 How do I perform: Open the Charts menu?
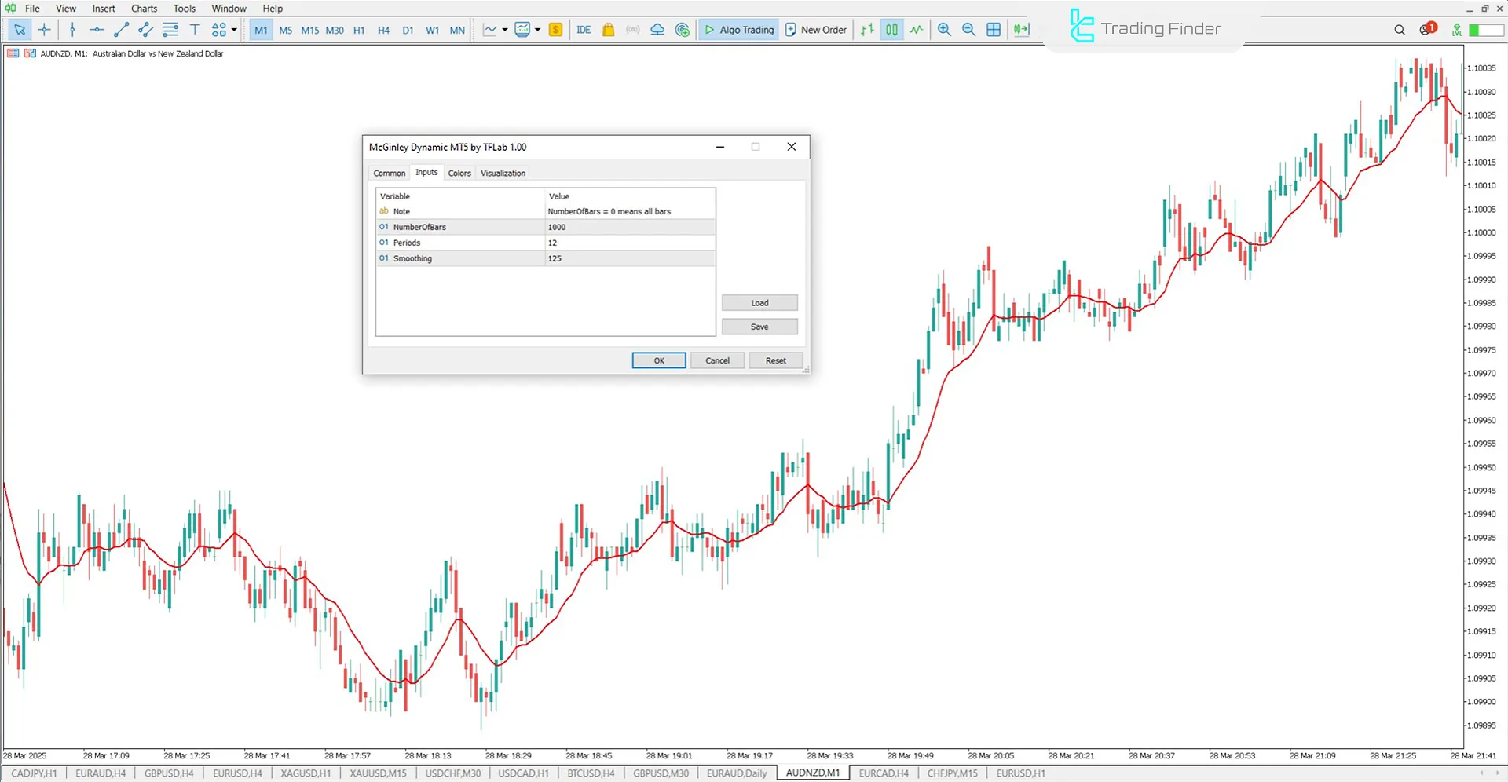pyautogui.click(x=144, y=9)
